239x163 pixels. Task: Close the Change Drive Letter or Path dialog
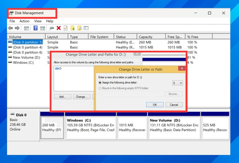(x=182, y=69)
